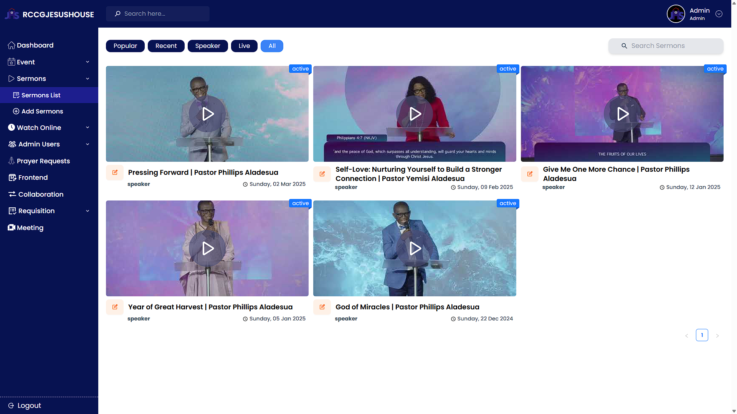Play the Self-Love sermon video
Viewport: 737px width, 414px height.
point(415,113)
